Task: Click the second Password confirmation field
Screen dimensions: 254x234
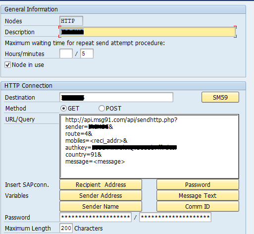Action: 175,217
